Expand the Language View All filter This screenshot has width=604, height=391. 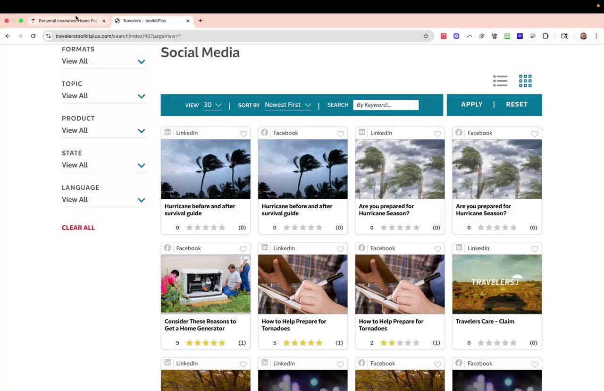click(x=104, y=200)
